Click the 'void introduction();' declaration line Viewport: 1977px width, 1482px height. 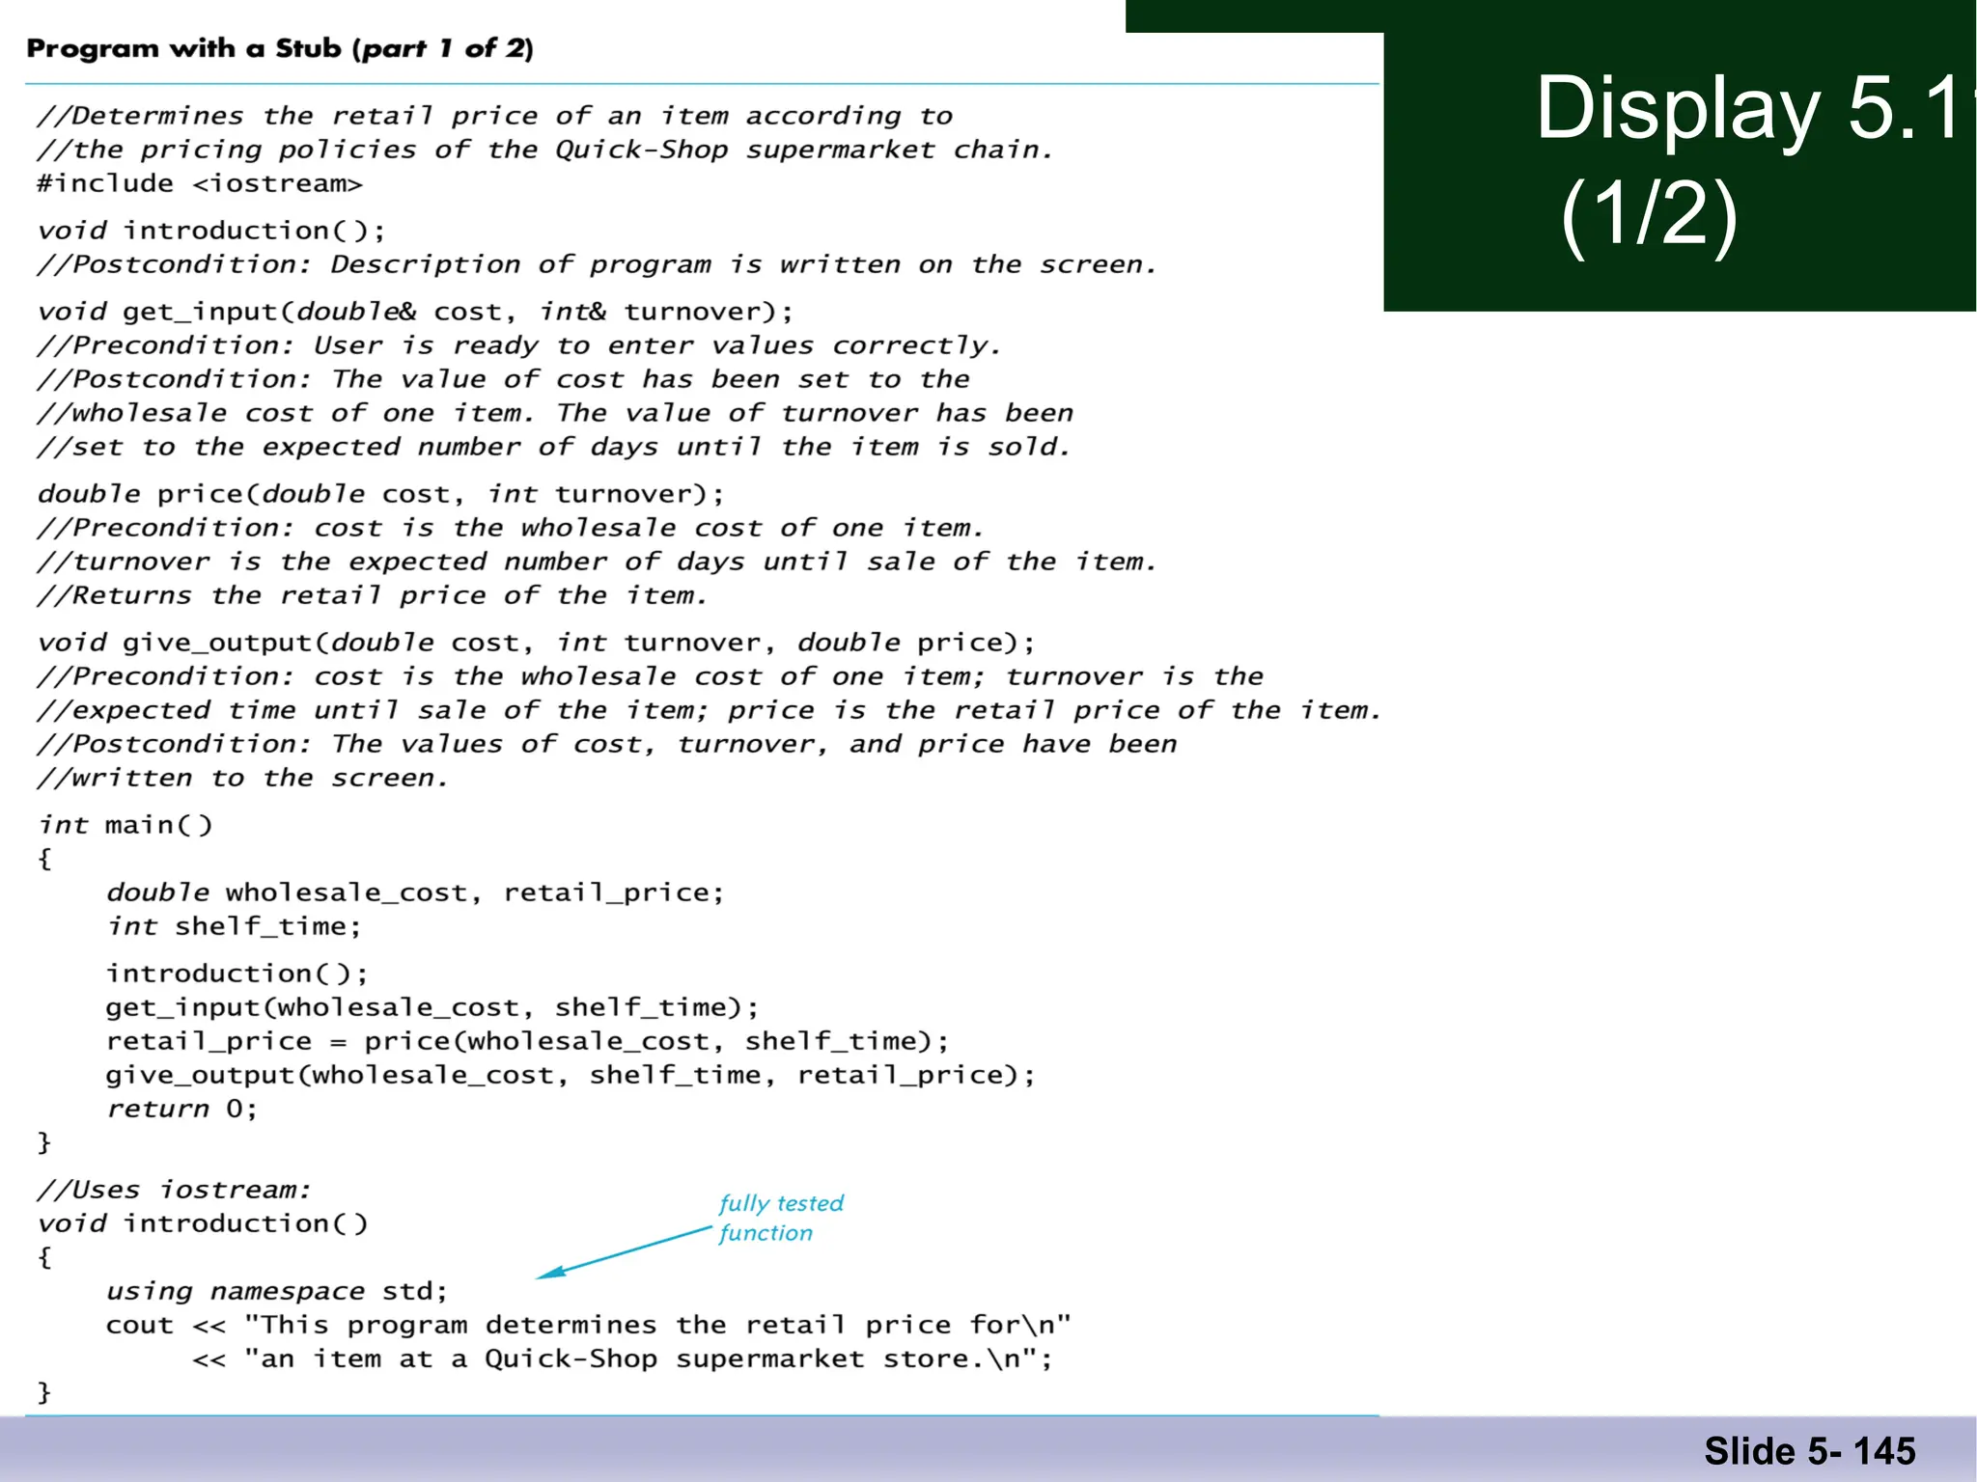tap(211, 231)
